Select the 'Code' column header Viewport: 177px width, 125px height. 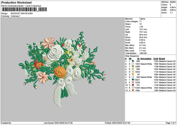tap(156, 59)
